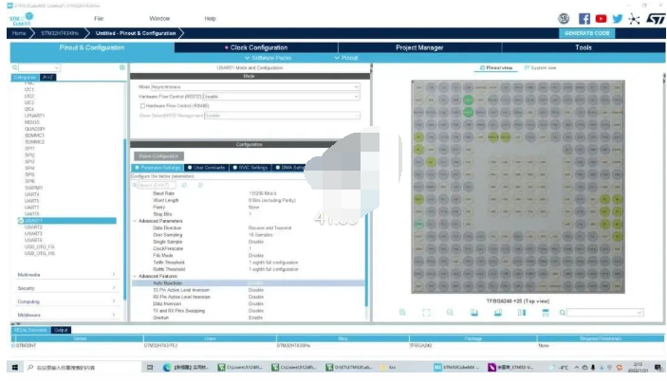Fit the chip view to window
Screen dimensions: 667x381
[426, 313]
